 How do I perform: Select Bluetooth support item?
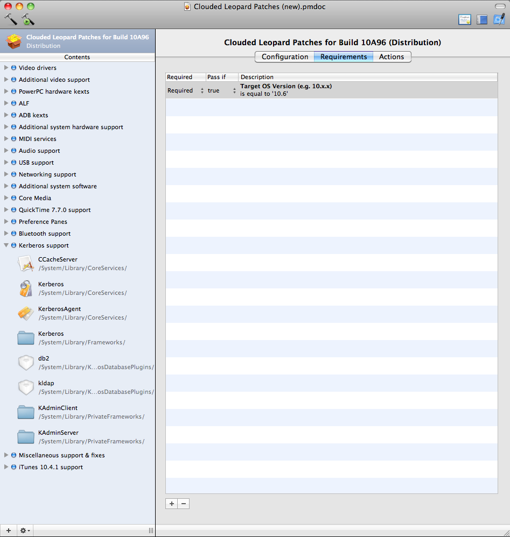tap(45, 234)
